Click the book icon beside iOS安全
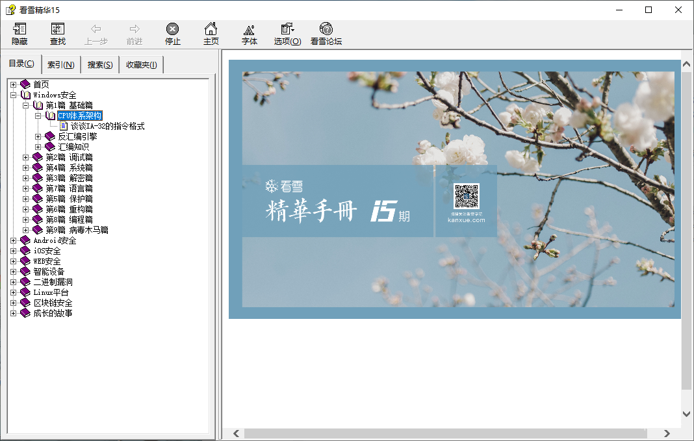This screenshot has width=694, height=441. point(26,251)
